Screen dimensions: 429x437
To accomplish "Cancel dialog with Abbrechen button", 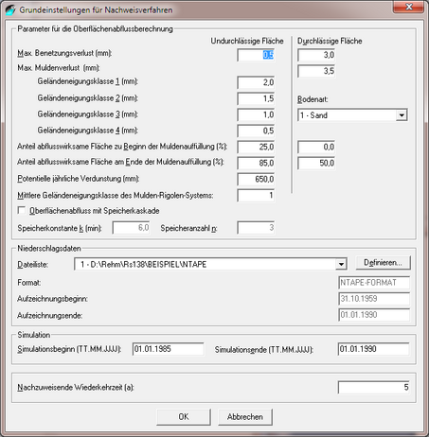I will 245,417.
